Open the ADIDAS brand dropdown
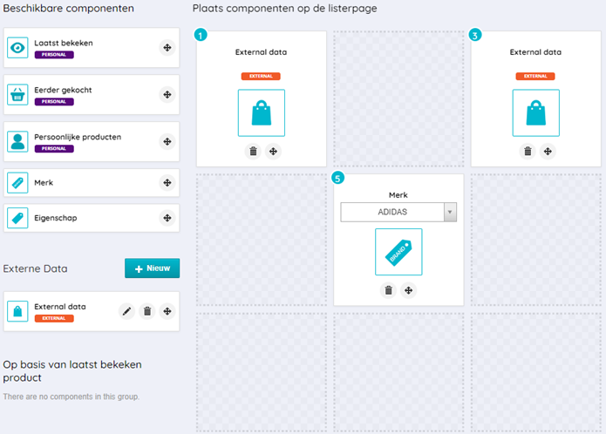 pyautogui.click(x=398, y=212)
